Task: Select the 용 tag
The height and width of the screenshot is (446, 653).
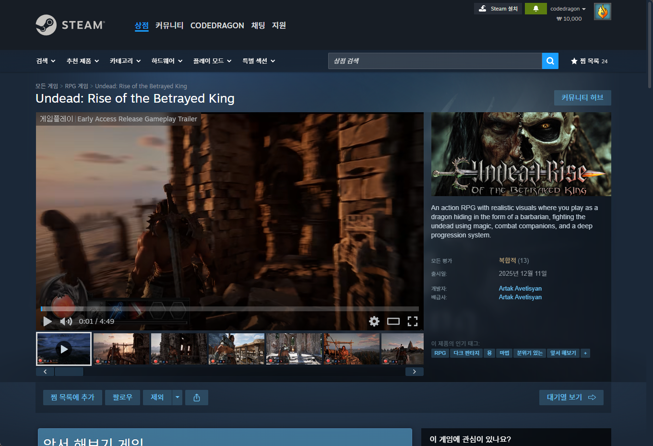Action: (x=489, y=353)
